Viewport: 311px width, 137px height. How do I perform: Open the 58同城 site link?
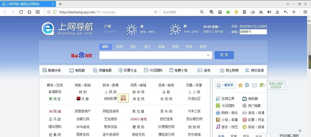[x=55, y=111]
